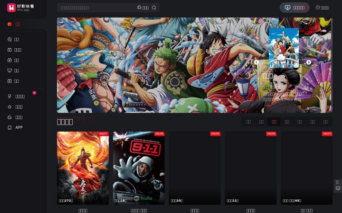Advance to the next banner slide arrow

click(x=309, y=62)
